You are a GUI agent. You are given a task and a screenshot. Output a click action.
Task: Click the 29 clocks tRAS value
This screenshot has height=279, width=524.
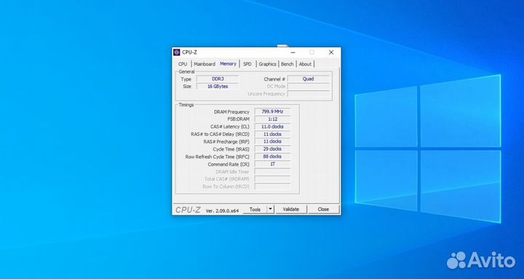(272, 149)
